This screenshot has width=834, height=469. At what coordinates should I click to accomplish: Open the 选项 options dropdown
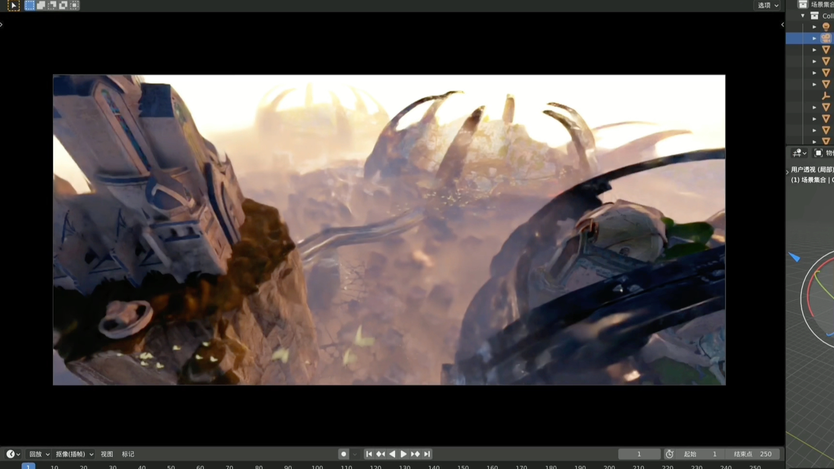click(768, 5)
